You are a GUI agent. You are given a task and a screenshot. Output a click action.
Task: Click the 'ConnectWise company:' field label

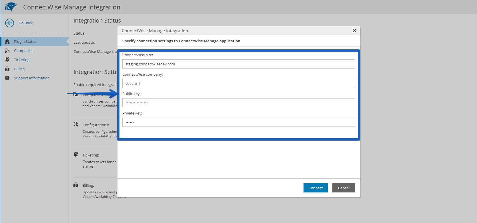click(x=143, y=74)
